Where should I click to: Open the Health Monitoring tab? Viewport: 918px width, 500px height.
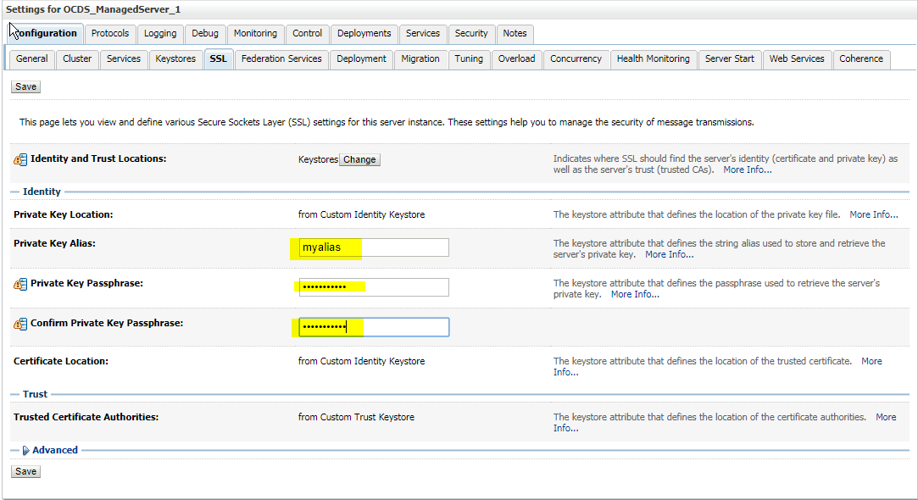[x=654, y=59]
